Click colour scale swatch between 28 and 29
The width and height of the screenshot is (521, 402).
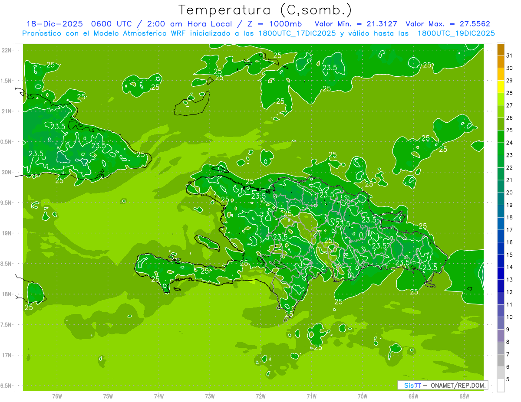coord(501,87)
